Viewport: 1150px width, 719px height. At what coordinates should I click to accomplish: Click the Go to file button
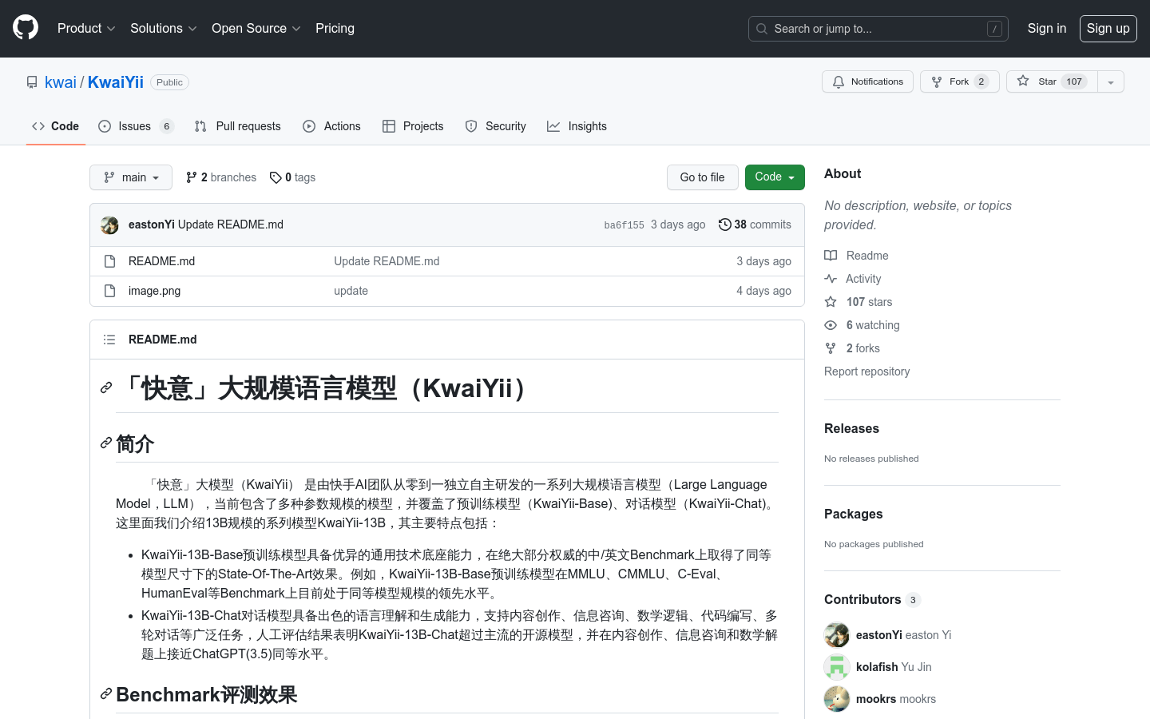click(703, 177)
